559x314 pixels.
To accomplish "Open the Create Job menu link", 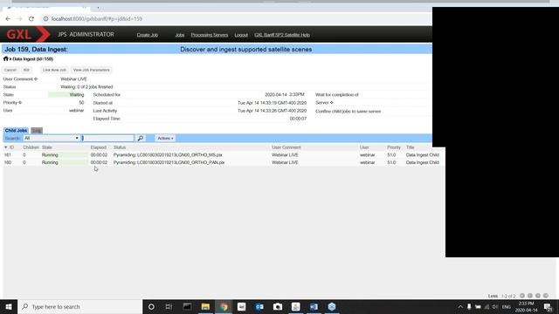I will pyautogui.click(x=148, y=35).
